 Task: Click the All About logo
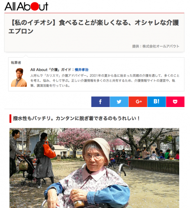pyautogui.click(x=26, y=6)
